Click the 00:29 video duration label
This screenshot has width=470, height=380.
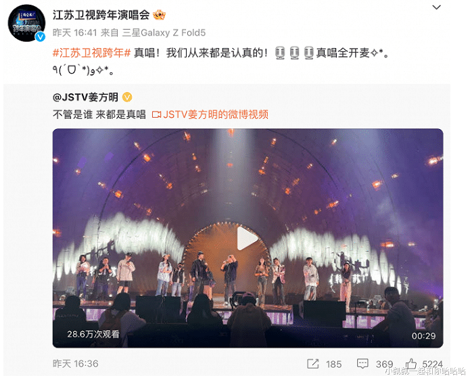423,336
